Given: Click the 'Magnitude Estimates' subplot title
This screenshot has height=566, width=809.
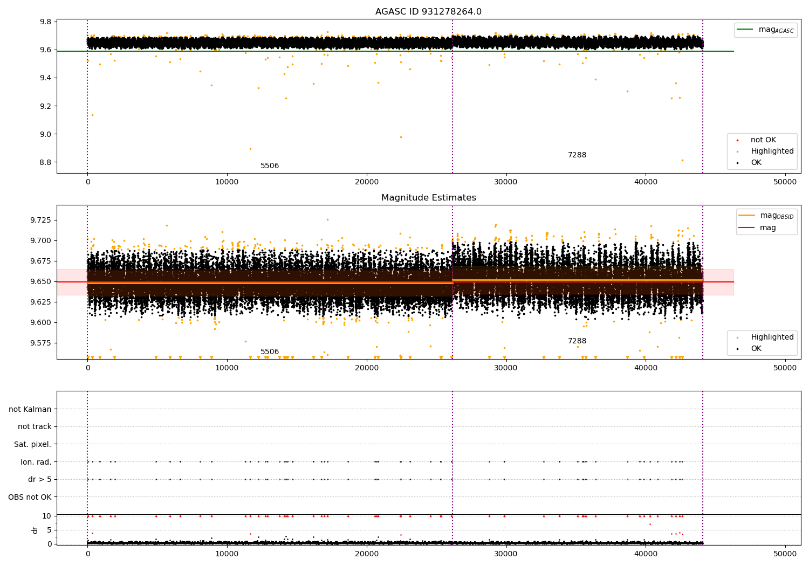Looking at the screenshot, I should tap(428, 198).
